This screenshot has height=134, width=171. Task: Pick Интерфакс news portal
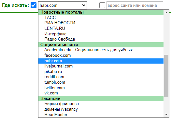pos(101,34)
